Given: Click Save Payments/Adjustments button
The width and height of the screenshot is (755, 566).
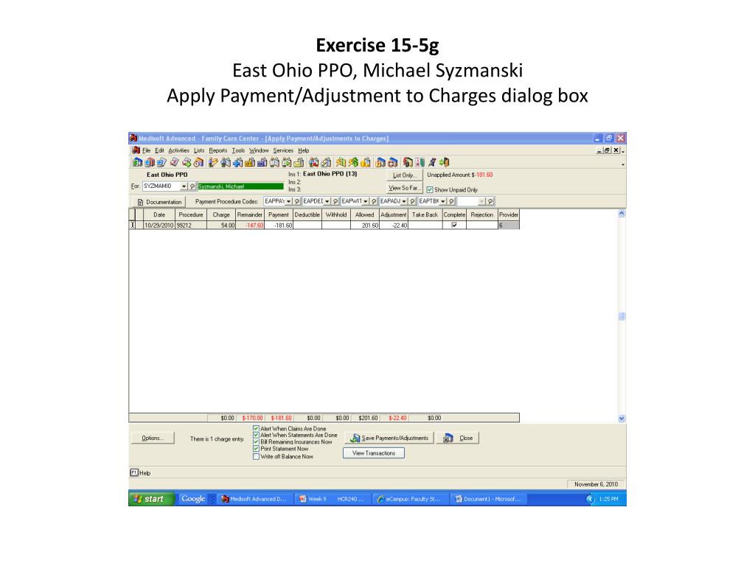Looking at the screenshot, I should [389, 438].
